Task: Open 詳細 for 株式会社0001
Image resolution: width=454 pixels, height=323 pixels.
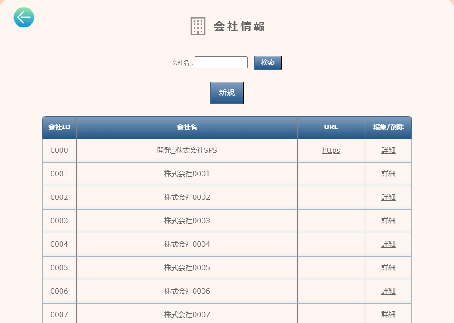Action: click(x=388, y=174)
